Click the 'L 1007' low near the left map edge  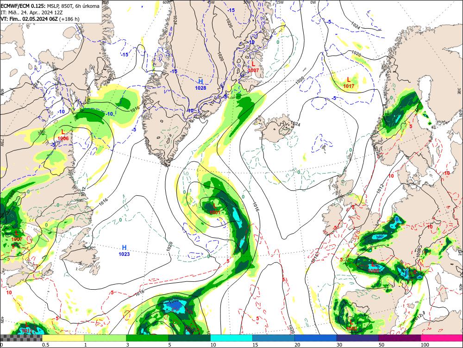pyautogui.click(x=17, y=236)
